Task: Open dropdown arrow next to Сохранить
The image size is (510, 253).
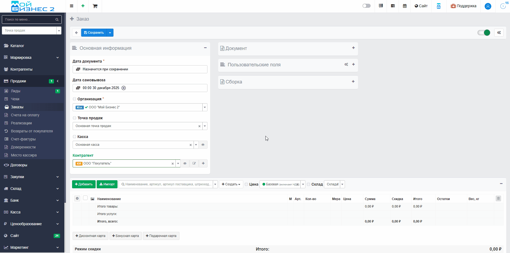Action: [110, 33]
